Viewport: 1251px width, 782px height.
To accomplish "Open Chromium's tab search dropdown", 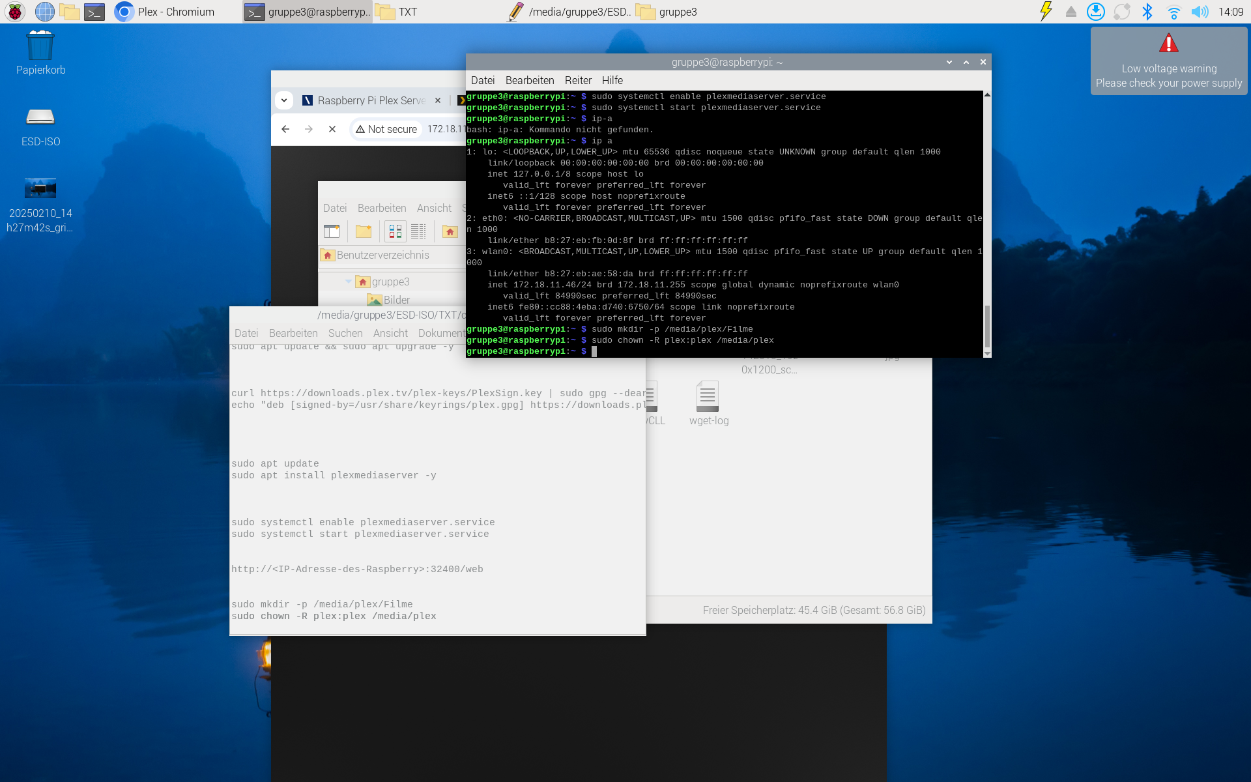I will 284,100.
